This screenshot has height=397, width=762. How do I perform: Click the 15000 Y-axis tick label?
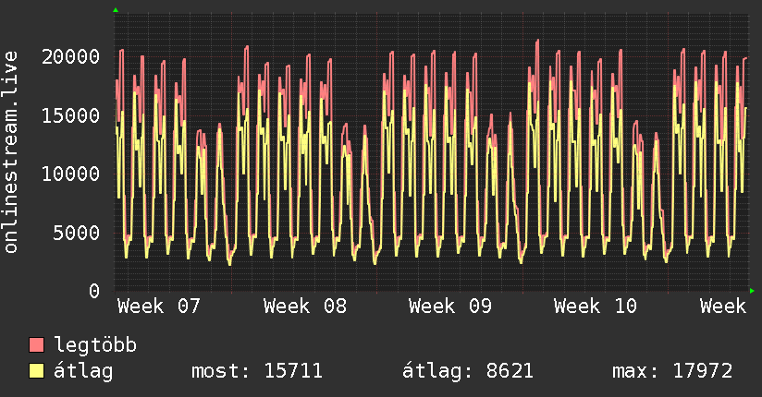point(71,115)
